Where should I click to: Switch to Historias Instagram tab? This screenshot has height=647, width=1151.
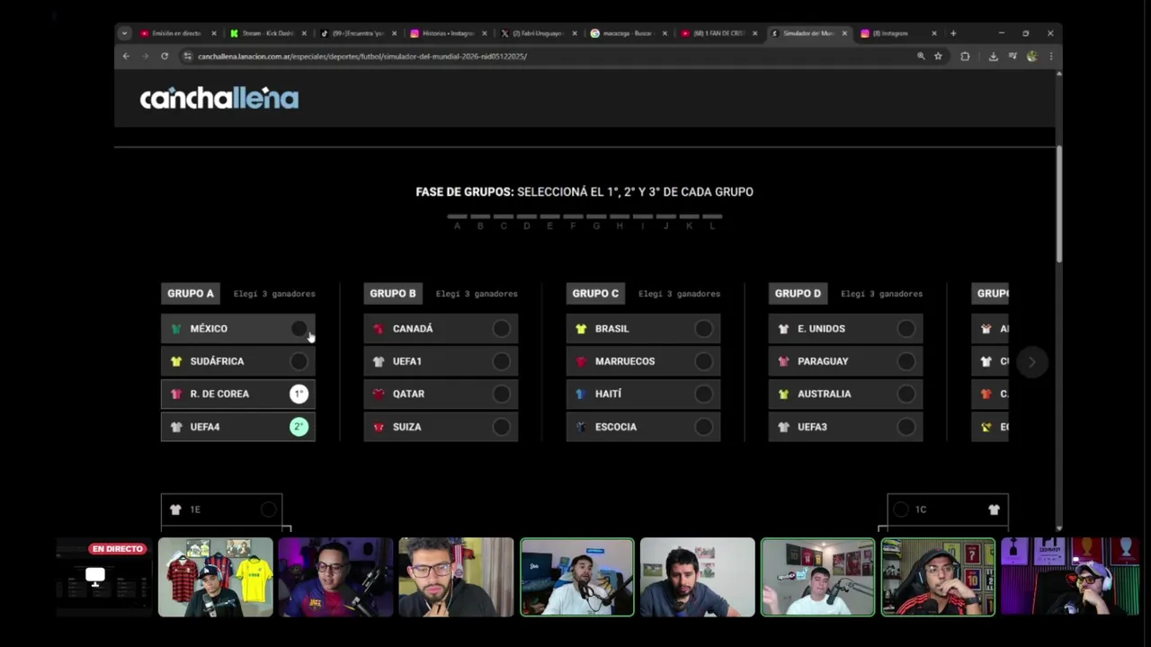(448, 33)
